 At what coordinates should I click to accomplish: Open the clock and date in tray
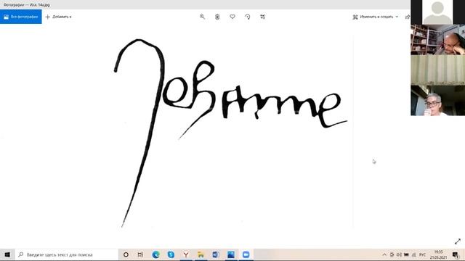click(x=438, y=254)
